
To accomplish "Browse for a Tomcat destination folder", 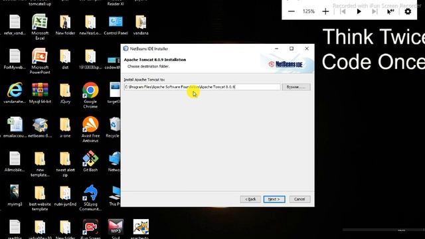I will 296,87.
